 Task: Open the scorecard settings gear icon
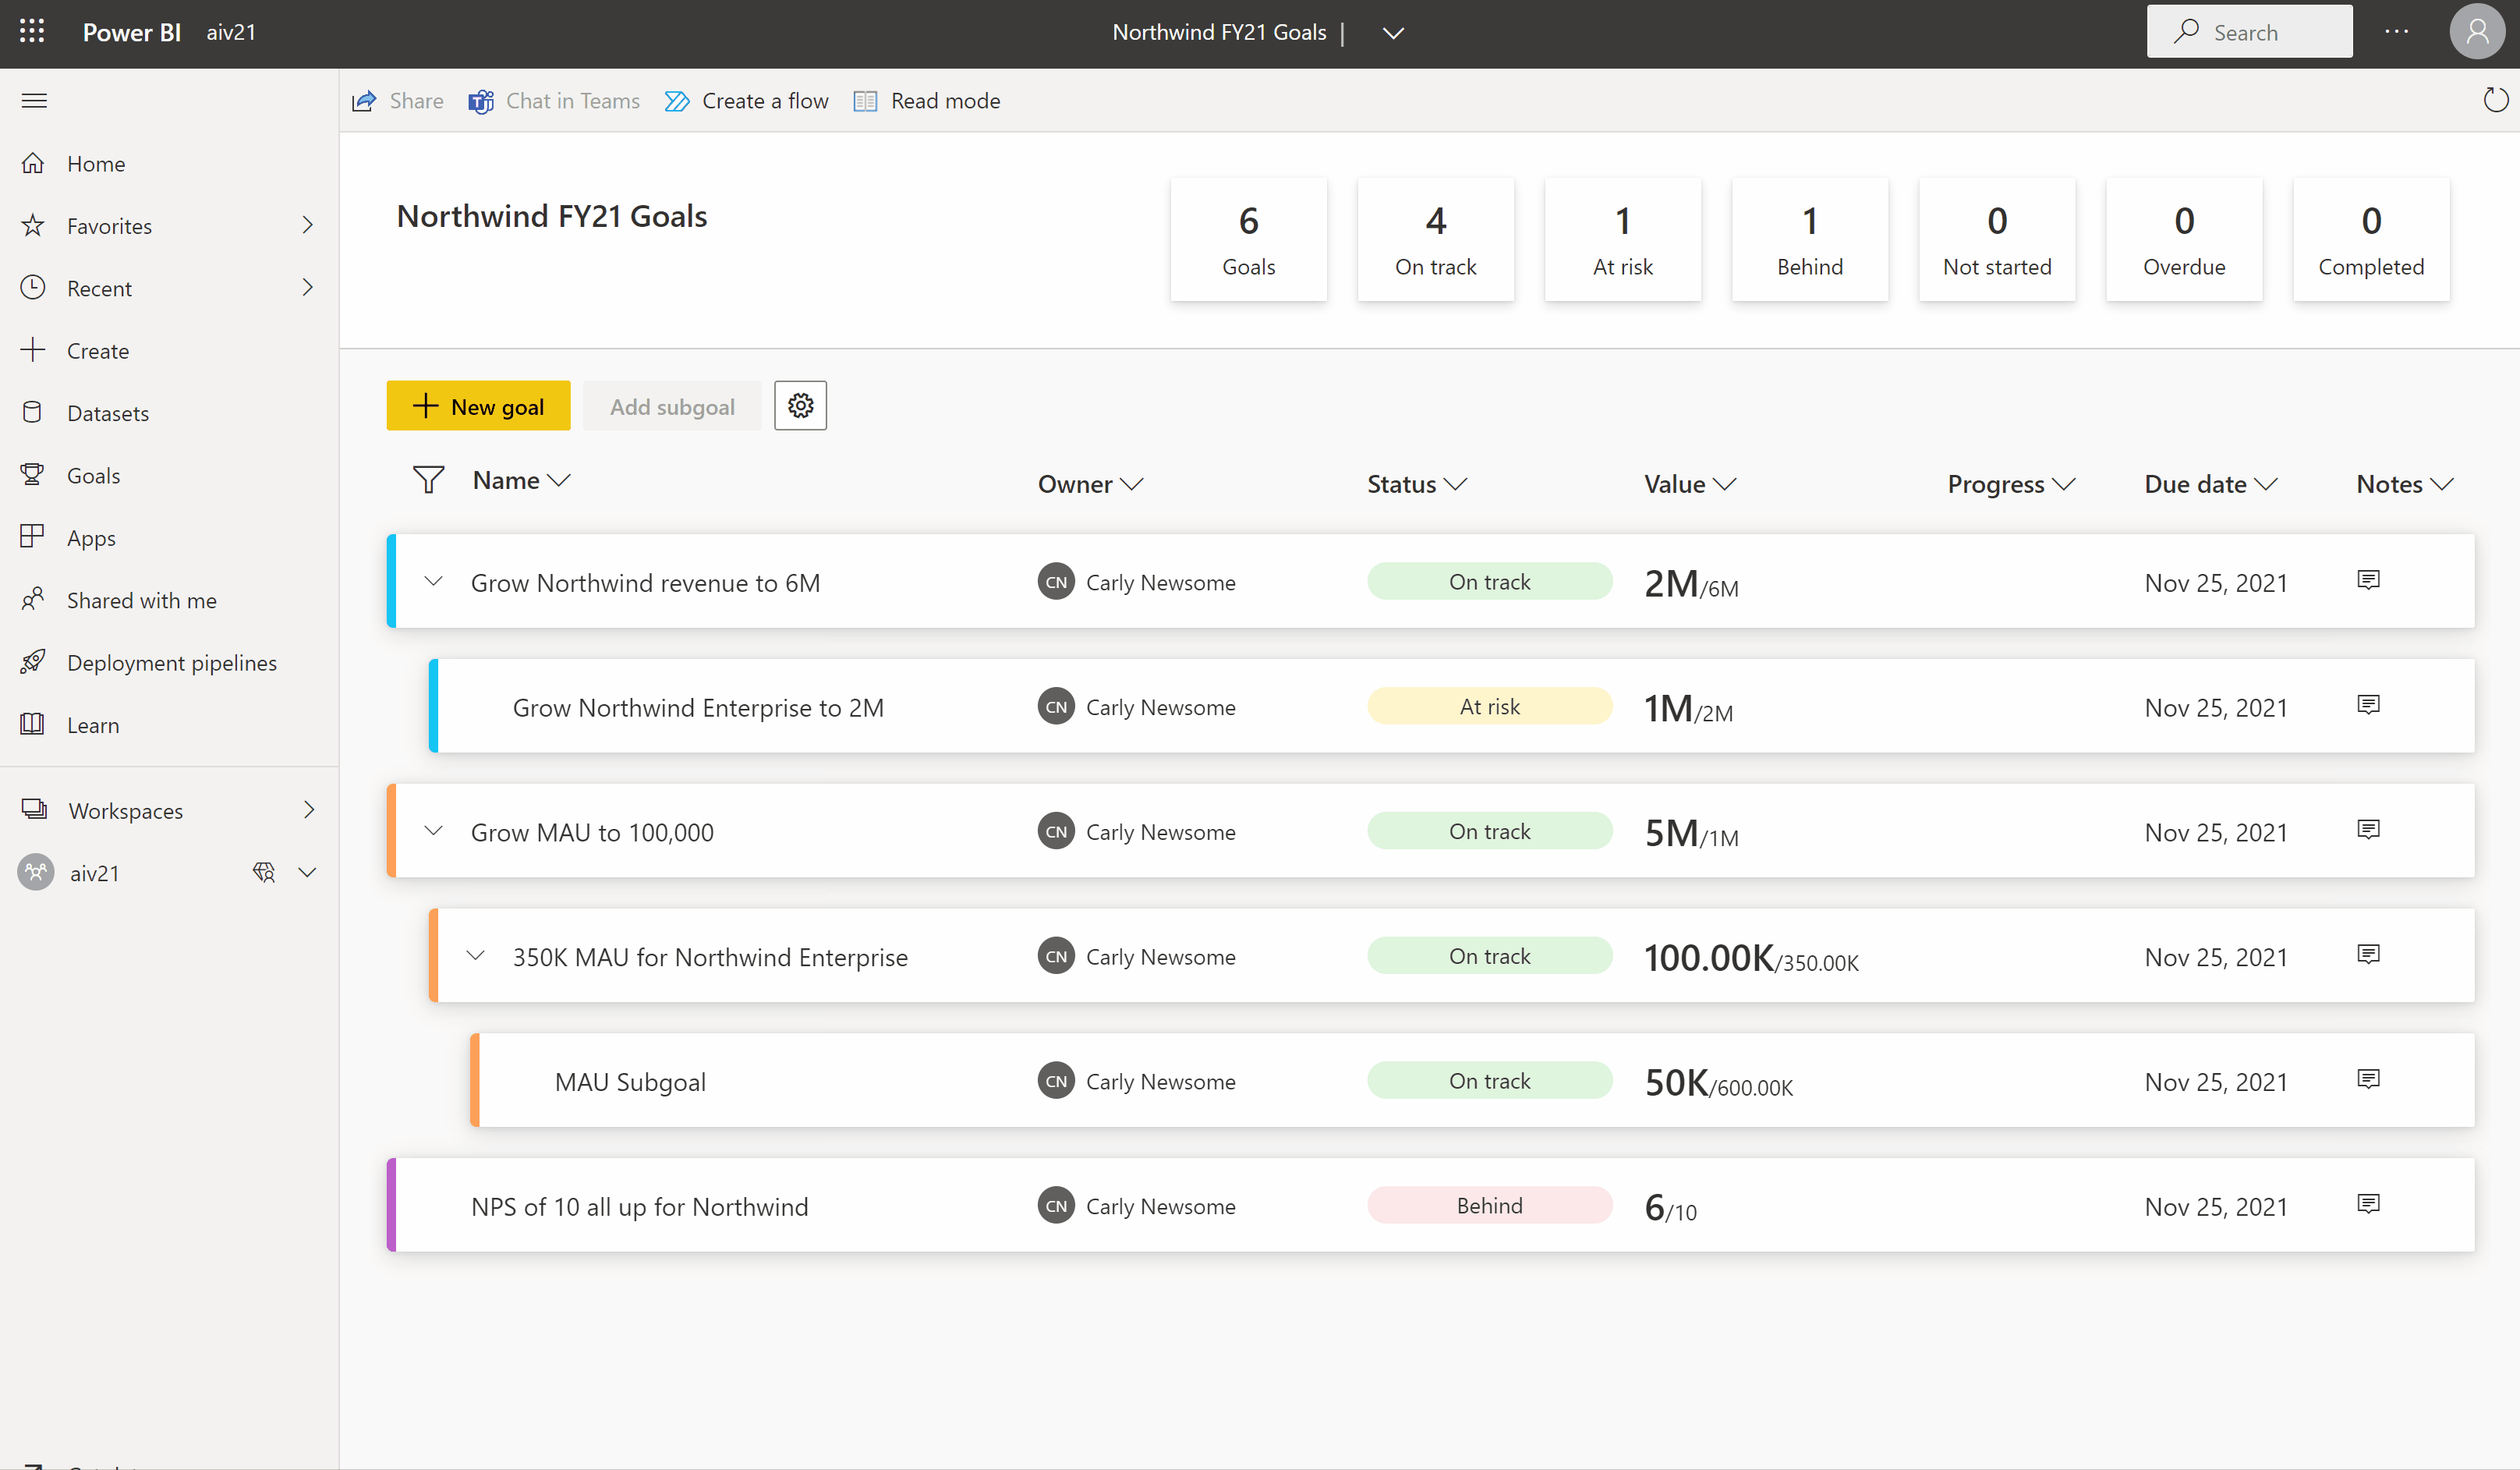pos(801,406)
